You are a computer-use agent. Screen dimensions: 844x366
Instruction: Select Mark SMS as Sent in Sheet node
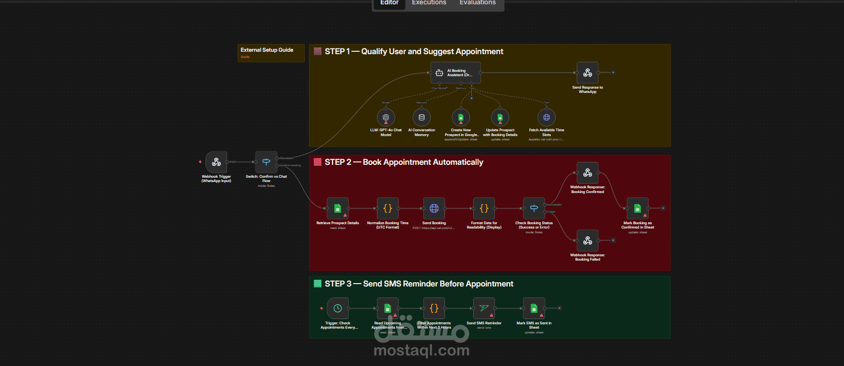tap(534, 309)
